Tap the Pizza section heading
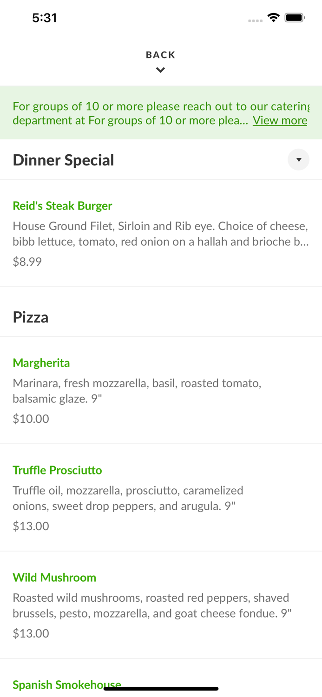 click(31, 317)
